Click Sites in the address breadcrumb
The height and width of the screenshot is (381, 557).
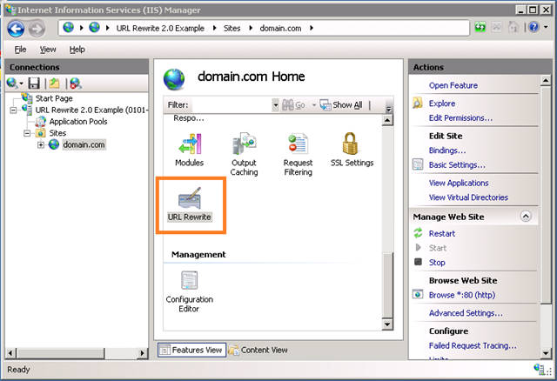pos(232,29)
